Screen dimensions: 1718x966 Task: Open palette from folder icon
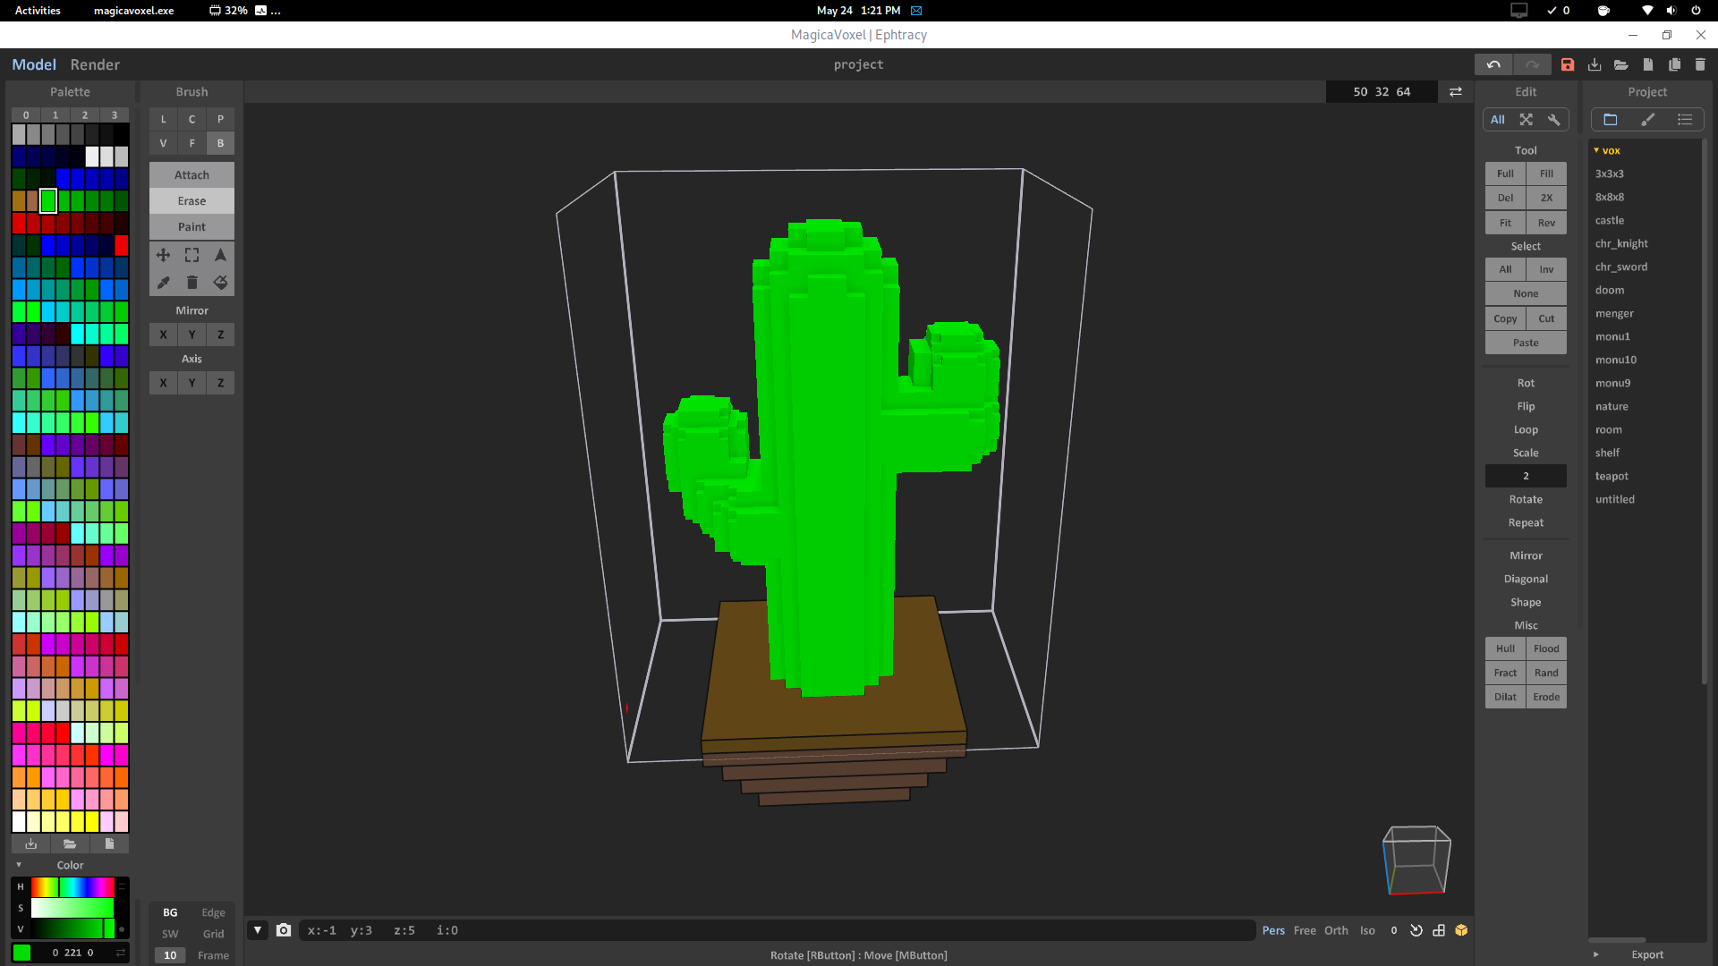tap(70, 843)
